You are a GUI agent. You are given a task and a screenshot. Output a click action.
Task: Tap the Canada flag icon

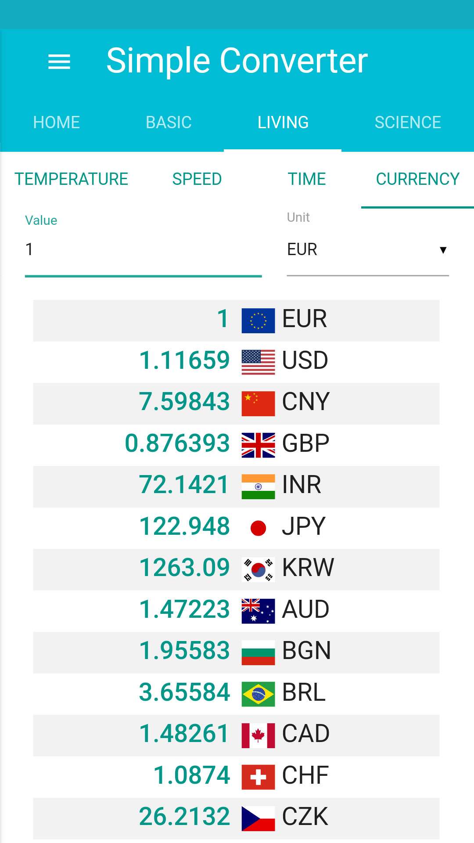click(x=258, y=735)
